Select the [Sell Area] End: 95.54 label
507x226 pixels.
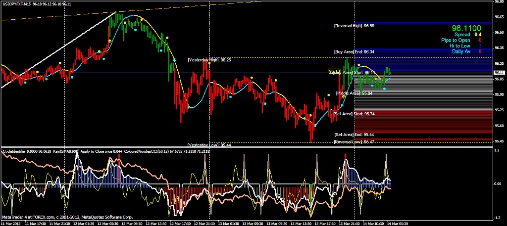tap(355, 135)
